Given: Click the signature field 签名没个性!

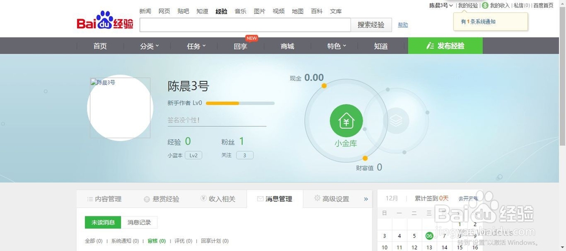Looking at the screenshot, I should coord(217,120).
